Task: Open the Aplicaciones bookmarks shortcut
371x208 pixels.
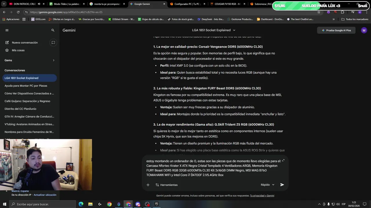Action: coord(11,19)
